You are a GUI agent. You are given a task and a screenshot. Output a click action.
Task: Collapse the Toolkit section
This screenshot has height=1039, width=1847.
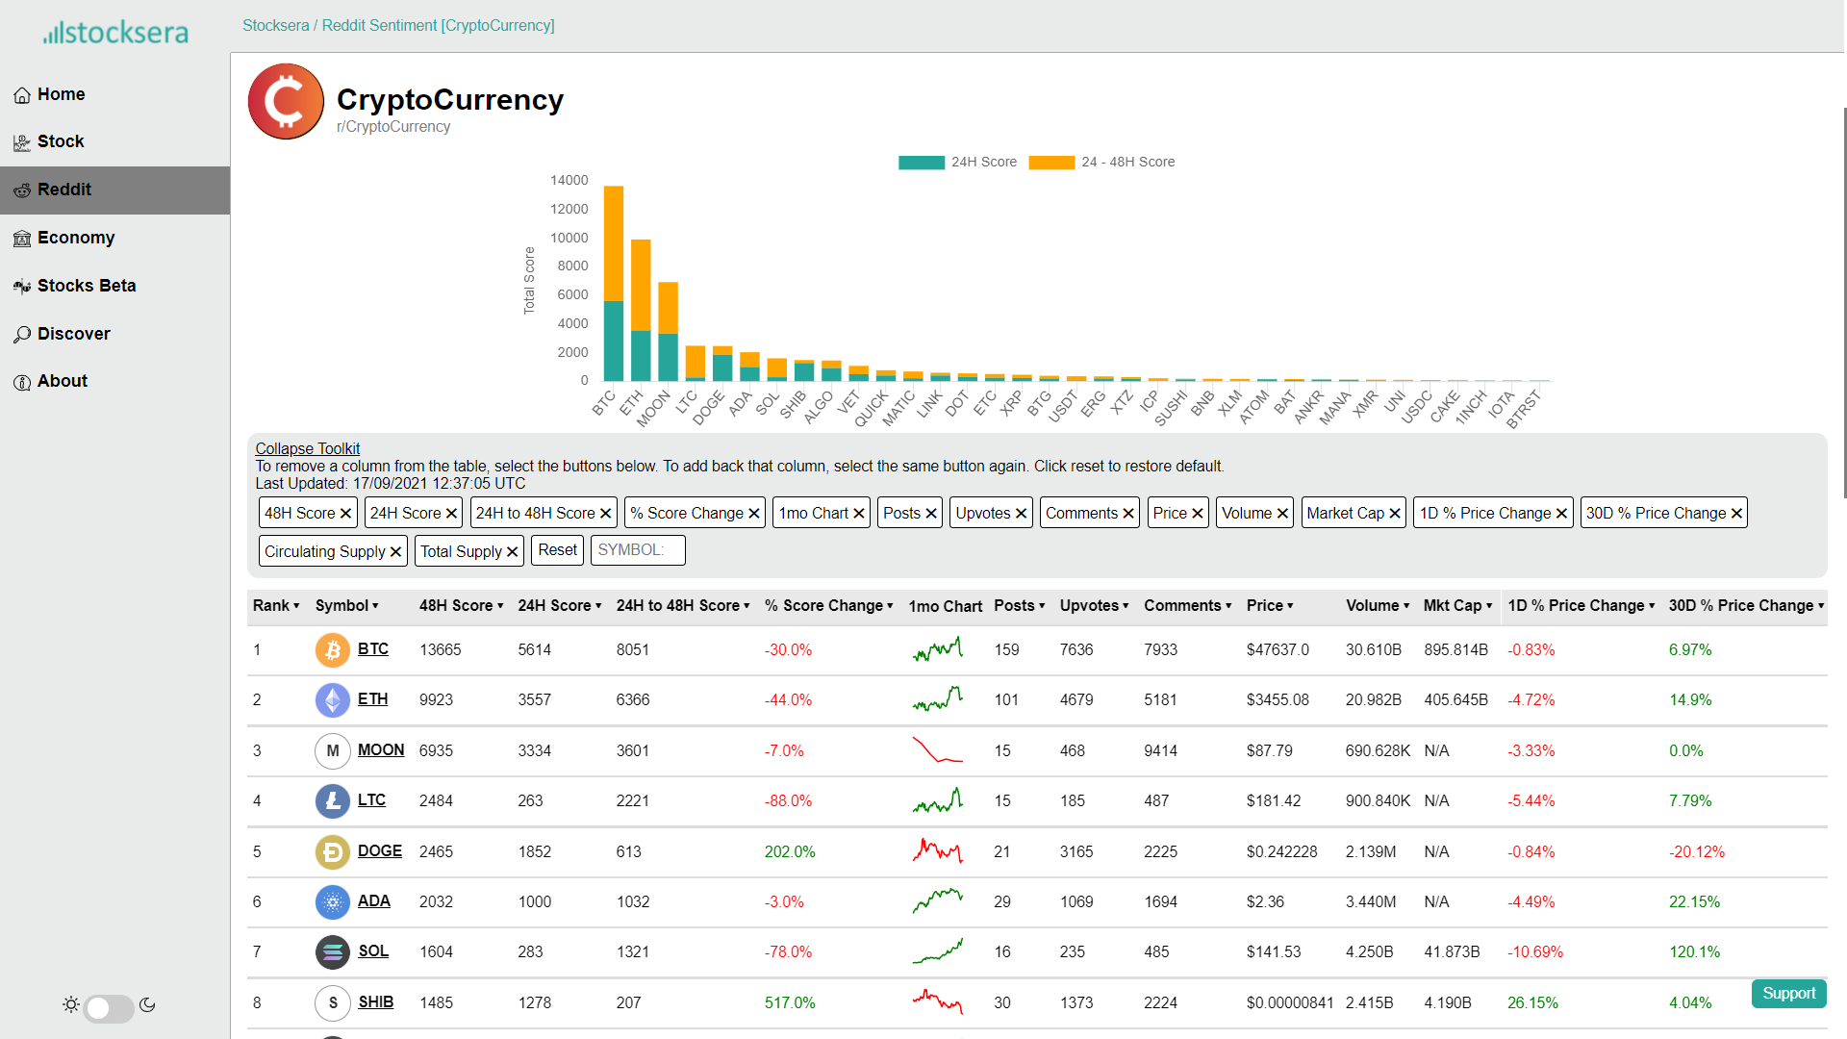[307, 449]
